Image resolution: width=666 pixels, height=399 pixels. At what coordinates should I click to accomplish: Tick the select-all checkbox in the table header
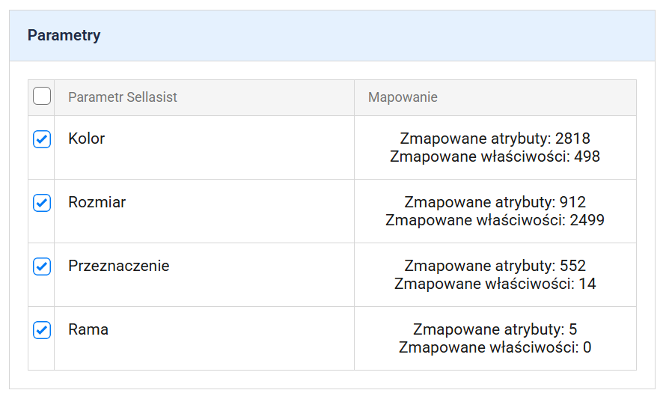(42, 97)
